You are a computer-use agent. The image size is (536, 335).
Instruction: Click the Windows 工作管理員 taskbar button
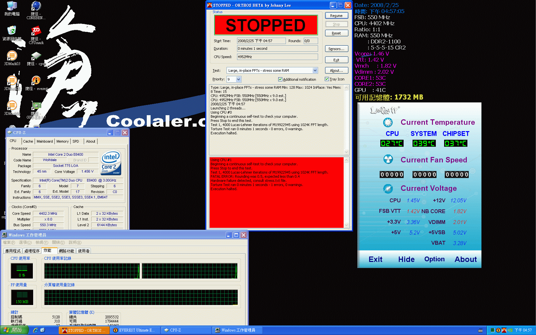coord(237,330)
